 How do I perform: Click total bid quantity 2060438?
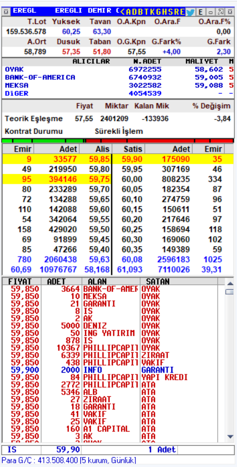[x=60, y=259]
